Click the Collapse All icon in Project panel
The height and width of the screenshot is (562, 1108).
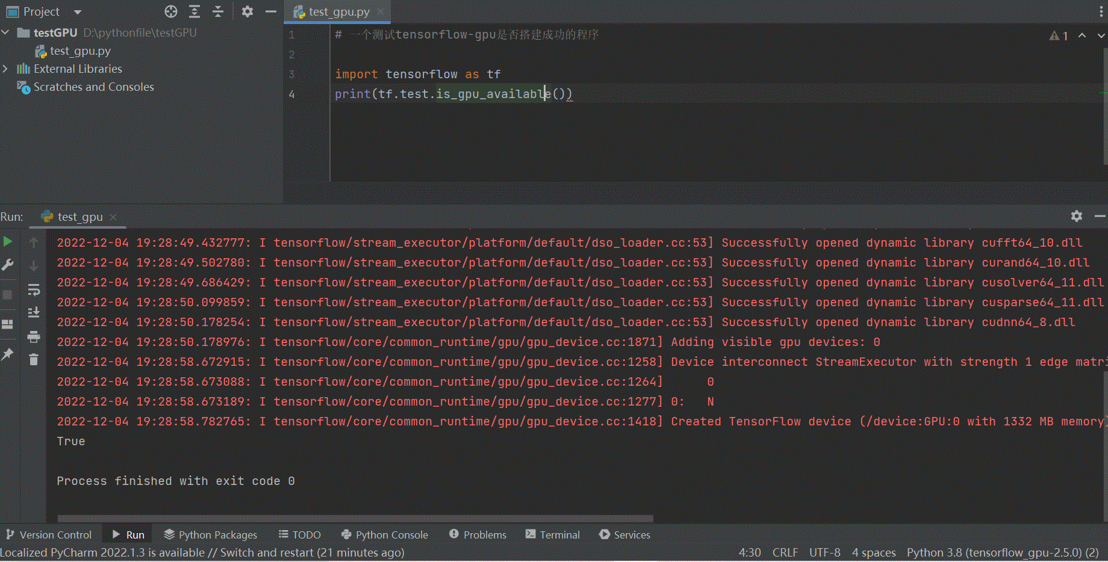click(218, 11)
